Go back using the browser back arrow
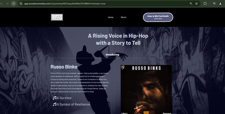This screenshot has height=114, width=225. (x=1, y=3)
